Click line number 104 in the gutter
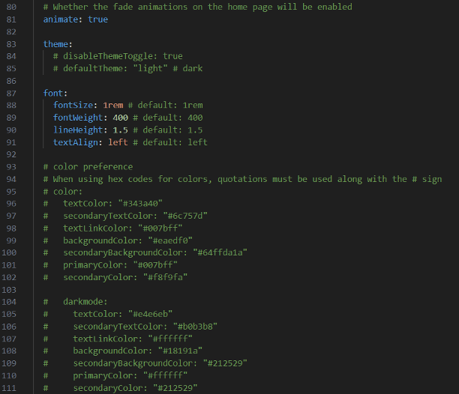 [x=10, y=301]
